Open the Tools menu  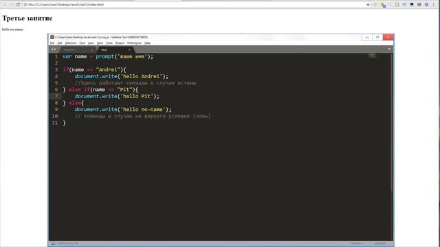pyautogui.click(x=109, y=43)
